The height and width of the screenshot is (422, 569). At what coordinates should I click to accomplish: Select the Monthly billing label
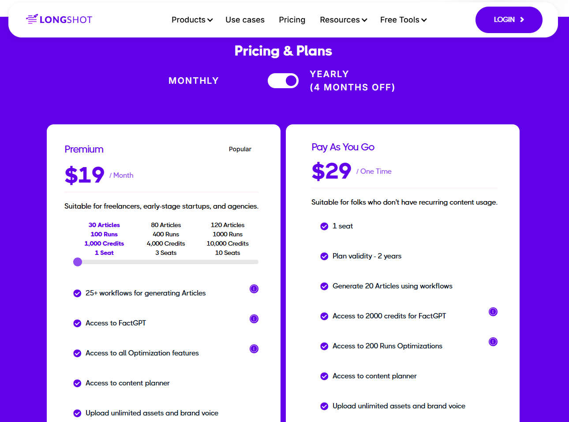pos(194,81)
